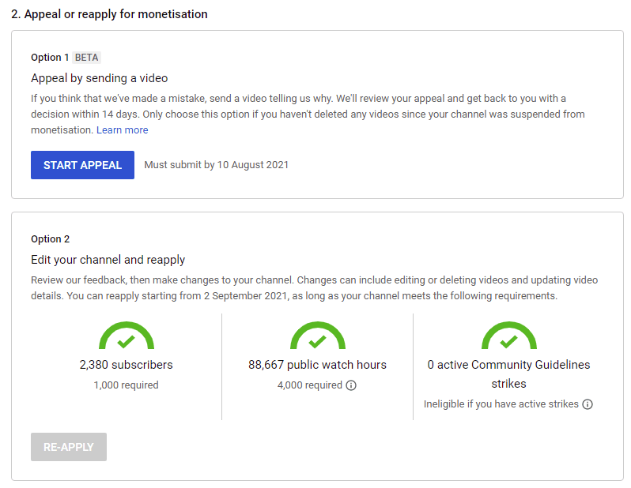Click the Community Guidelines strikes checkmark gauge
Image resolution: width=631 pixels, height=488 pixels.
pyautogui.click(x=509, y=336)
